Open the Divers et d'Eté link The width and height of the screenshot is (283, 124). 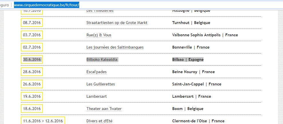(x=99, y=121)
